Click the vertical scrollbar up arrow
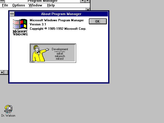This screenshot has width=164, height=123. coord(88,9)
